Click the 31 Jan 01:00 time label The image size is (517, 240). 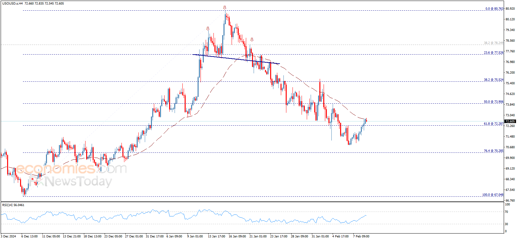320,236
